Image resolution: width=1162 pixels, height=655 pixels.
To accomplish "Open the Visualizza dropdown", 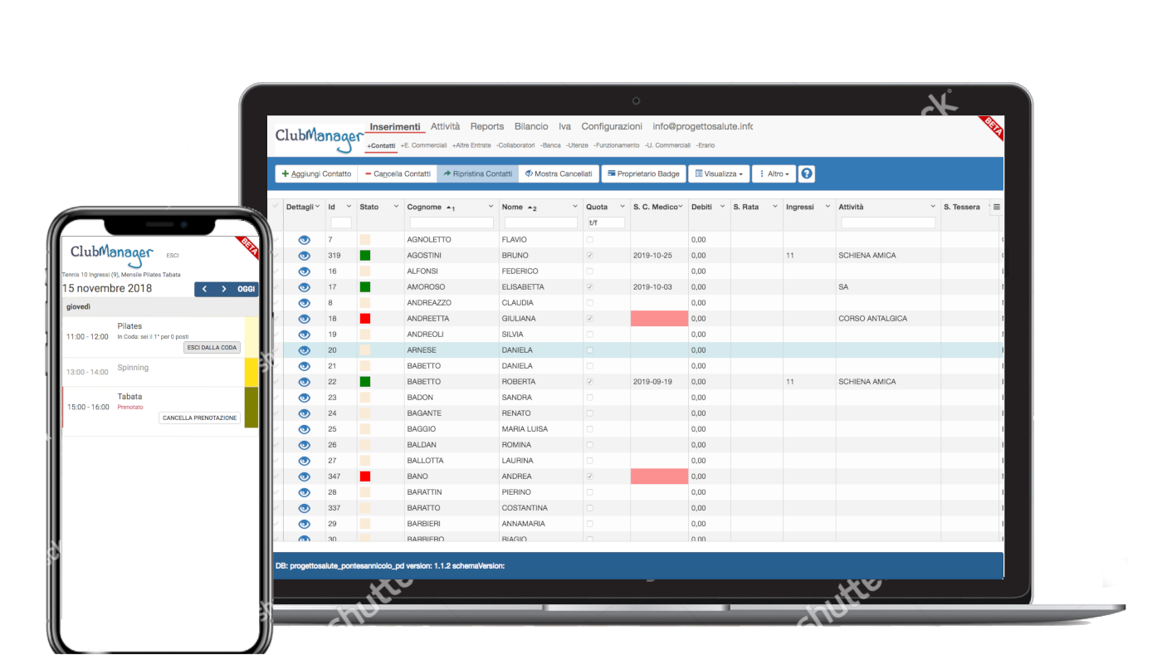I will click(x=720, y=174).
